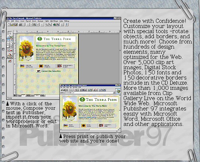The width and height of the screenshot is (200, 162).
Task: Click the Gardener's Guide button in Internet Explorer
Action: (107, 126)
